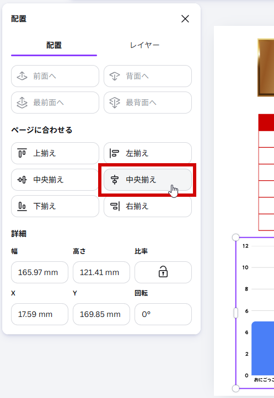Edit the 回転 field showing 0°
The image size is (274, 398).
point(163,314)
